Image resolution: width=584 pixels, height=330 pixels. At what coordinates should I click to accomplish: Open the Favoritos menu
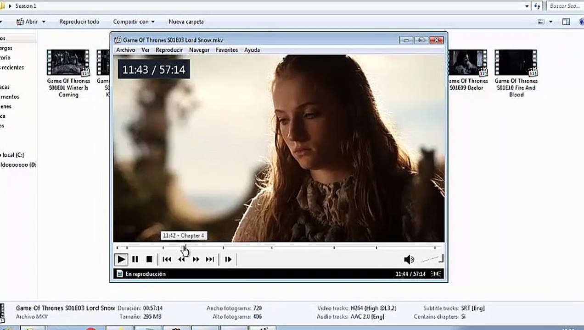pos(227,50)
